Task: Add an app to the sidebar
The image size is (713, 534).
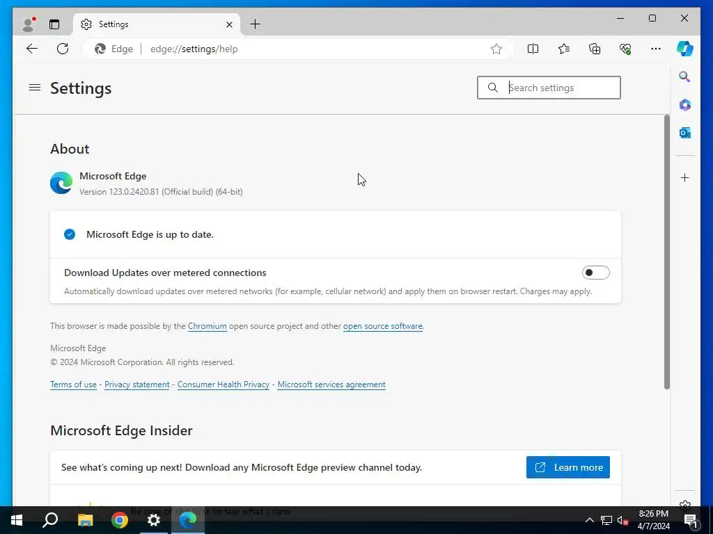Action: point(685,177)
